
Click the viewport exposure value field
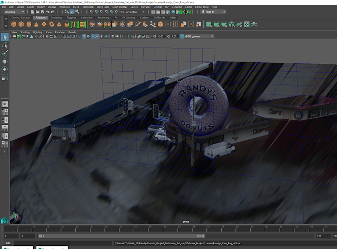click(161, 36)
